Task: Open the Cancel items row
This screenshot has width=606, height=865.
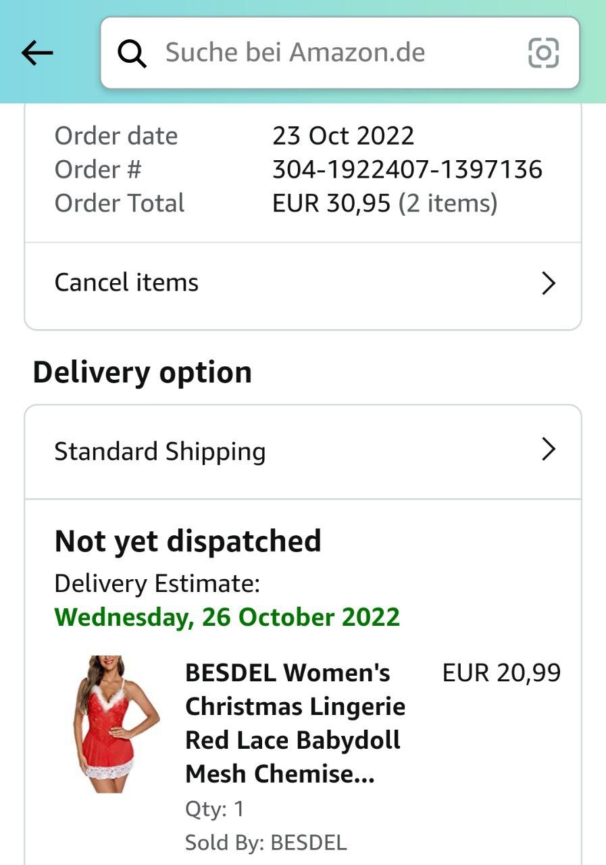Action: pos(303,282)
